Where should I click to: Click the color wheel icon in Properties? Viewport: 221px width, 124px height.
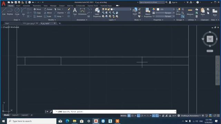point(154,9)
